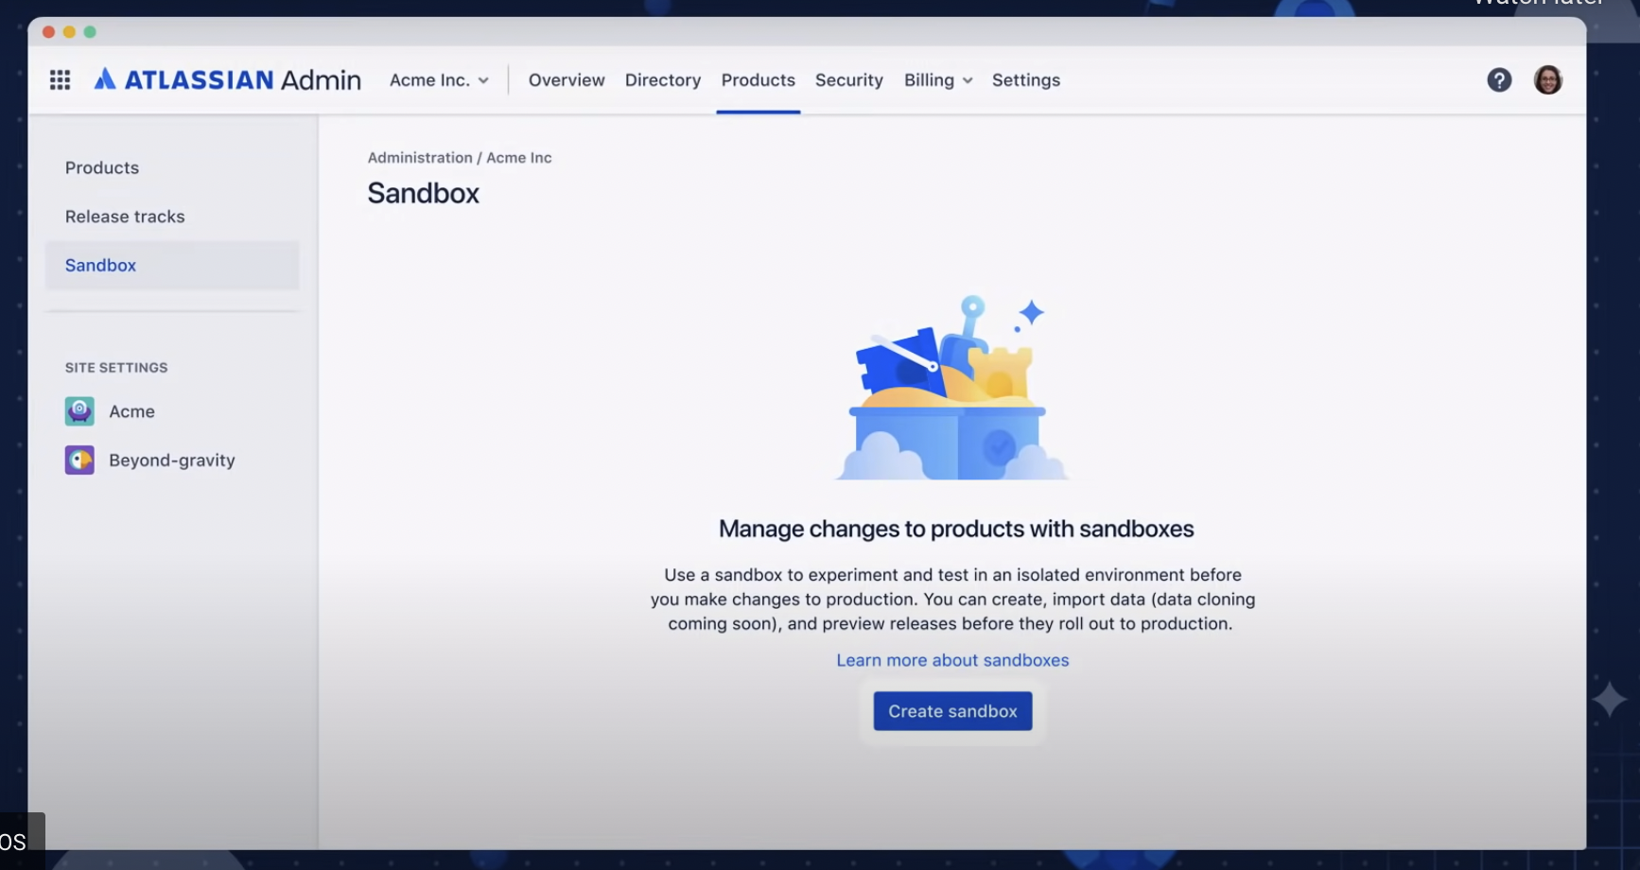
Task: Click the red close window button
Action: coord(48,32)
